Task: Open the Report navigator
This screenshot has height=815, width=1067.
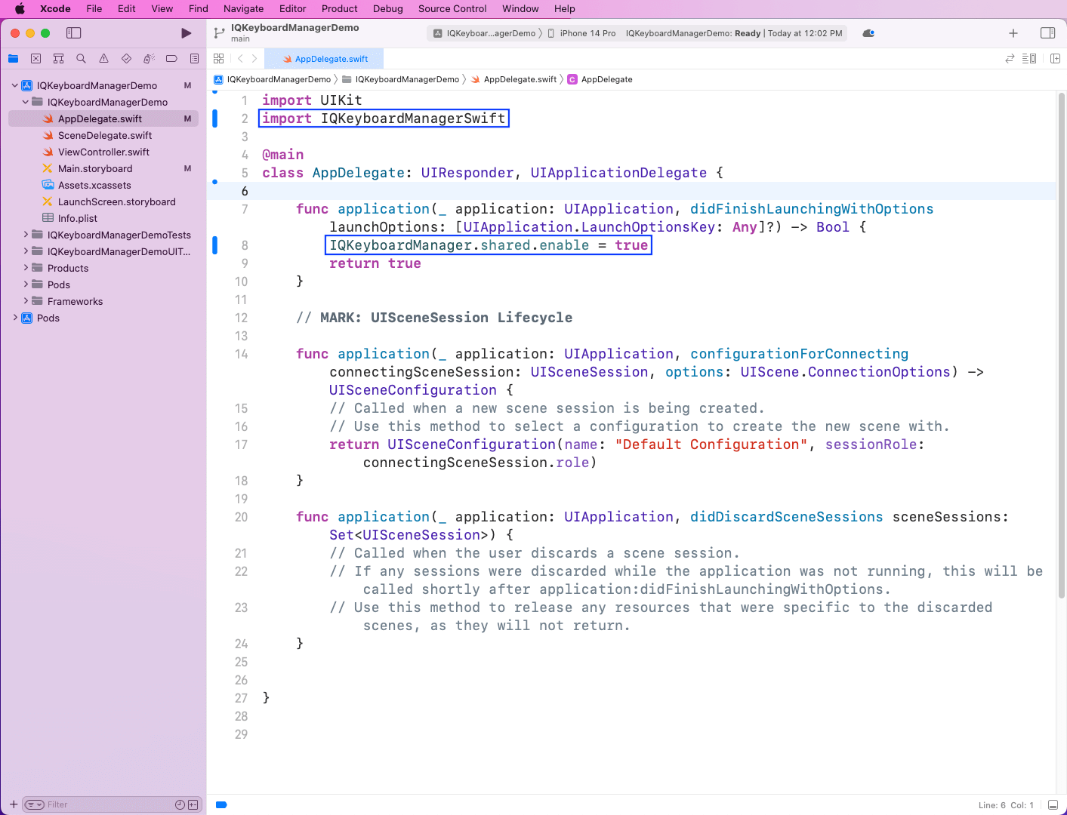Action: point(194,58)
